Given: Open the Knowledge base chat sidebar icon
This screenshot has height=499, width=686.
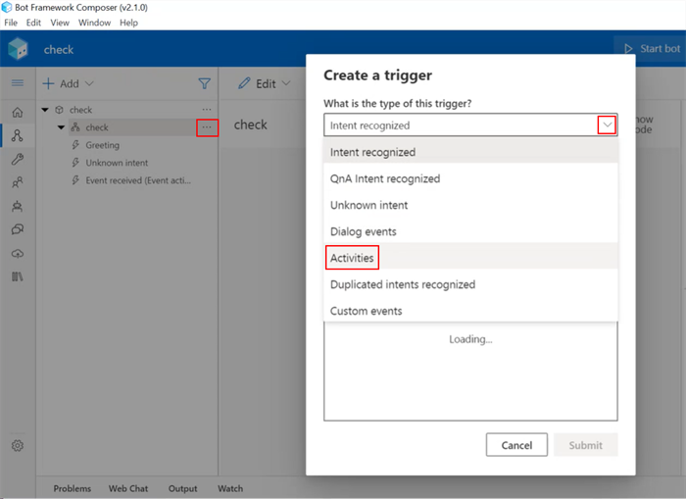Looking at the screenshot, I should [x=18, y=229].
